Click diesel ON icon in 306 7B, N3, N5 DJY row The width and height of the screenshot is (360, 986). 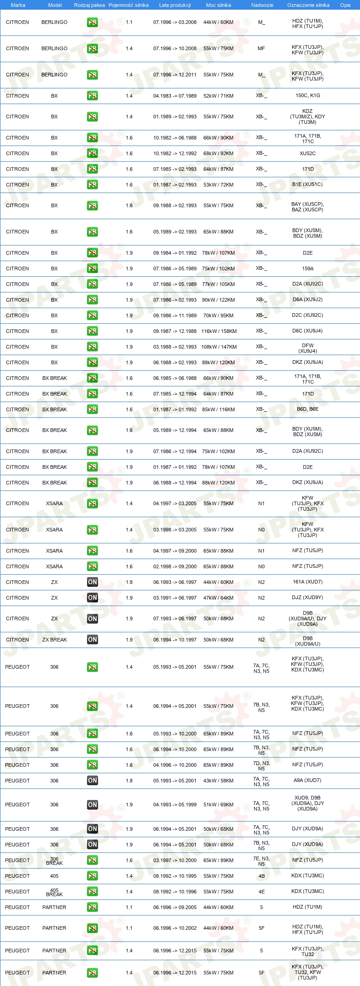[x=92, y=845]
